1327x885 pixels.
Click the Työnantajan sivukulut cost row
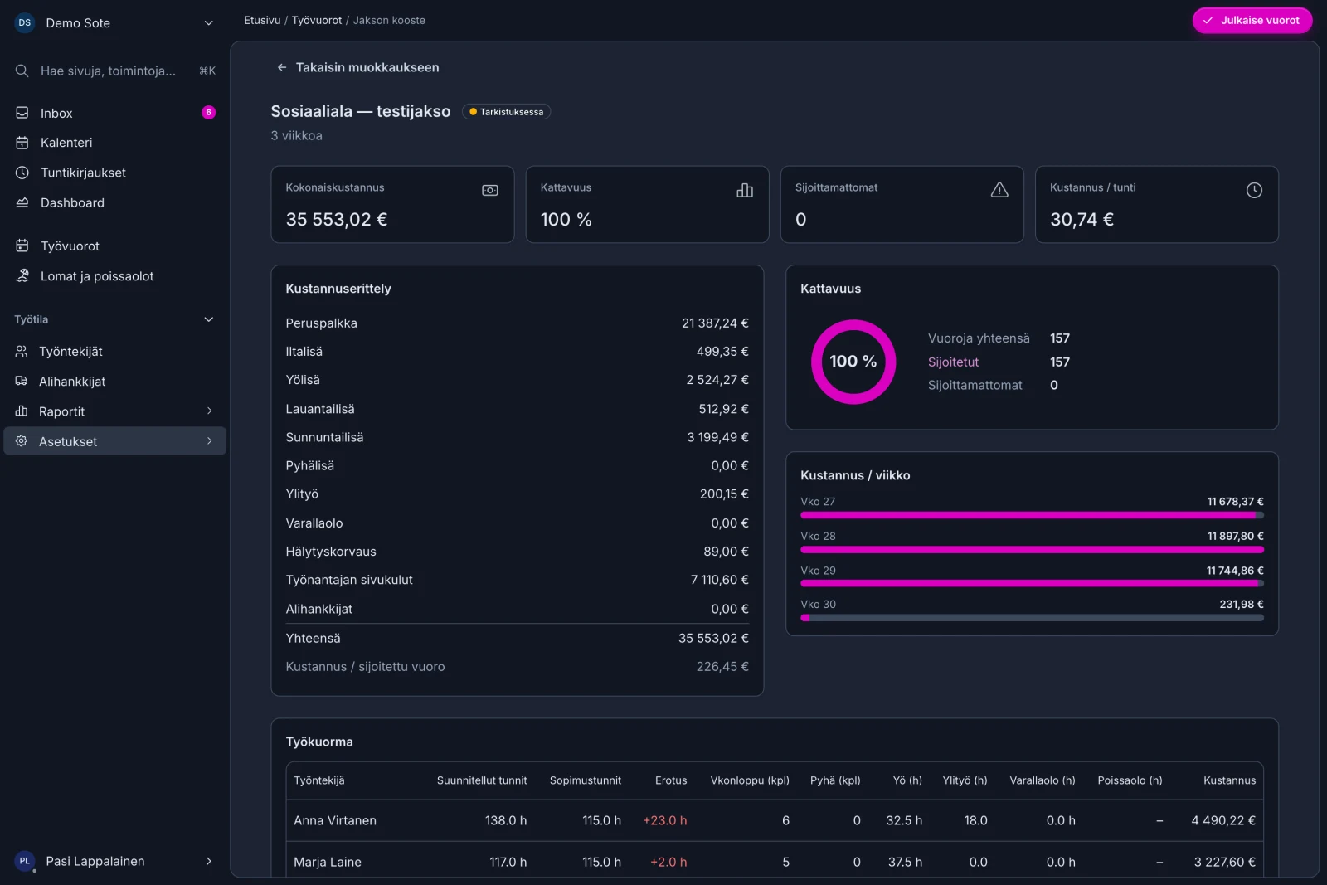pos(517,580)
